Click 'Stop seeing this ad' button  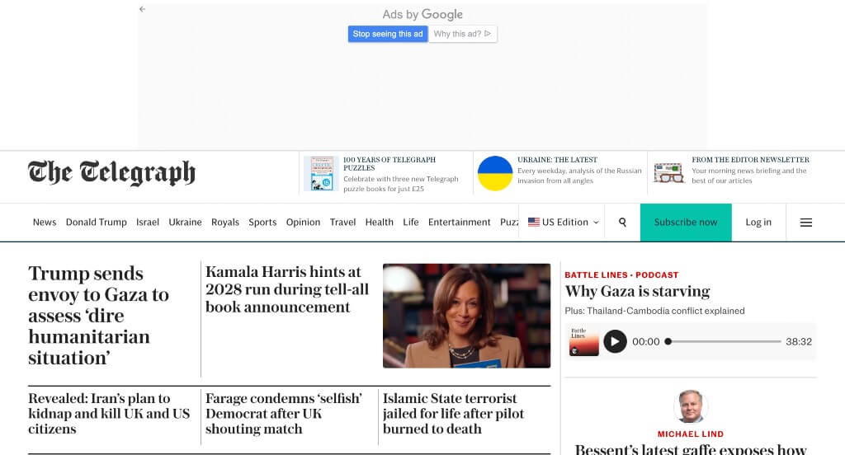tap(388, 34)
